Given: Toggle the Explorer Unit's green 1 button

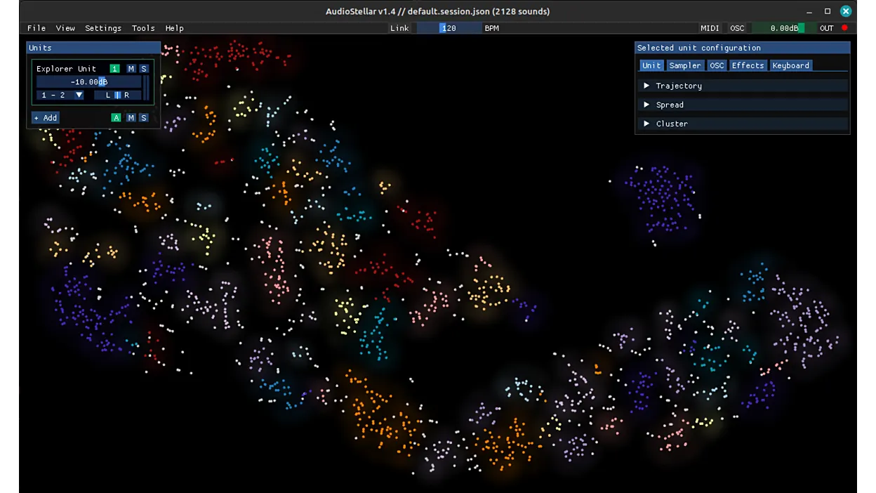Looking at the screenshot, I should click(114, 69).
